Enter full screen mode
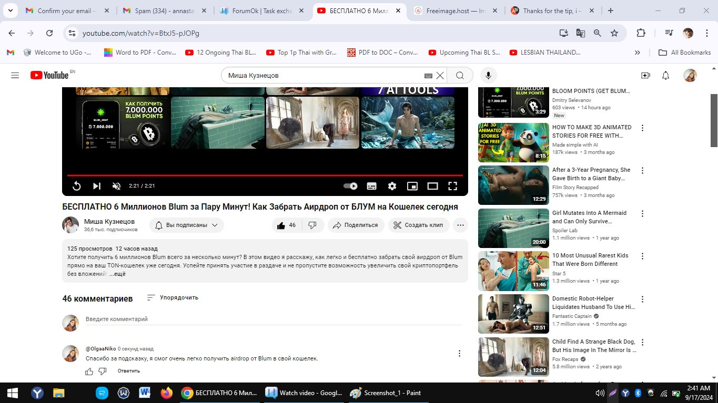 (452, 186)
